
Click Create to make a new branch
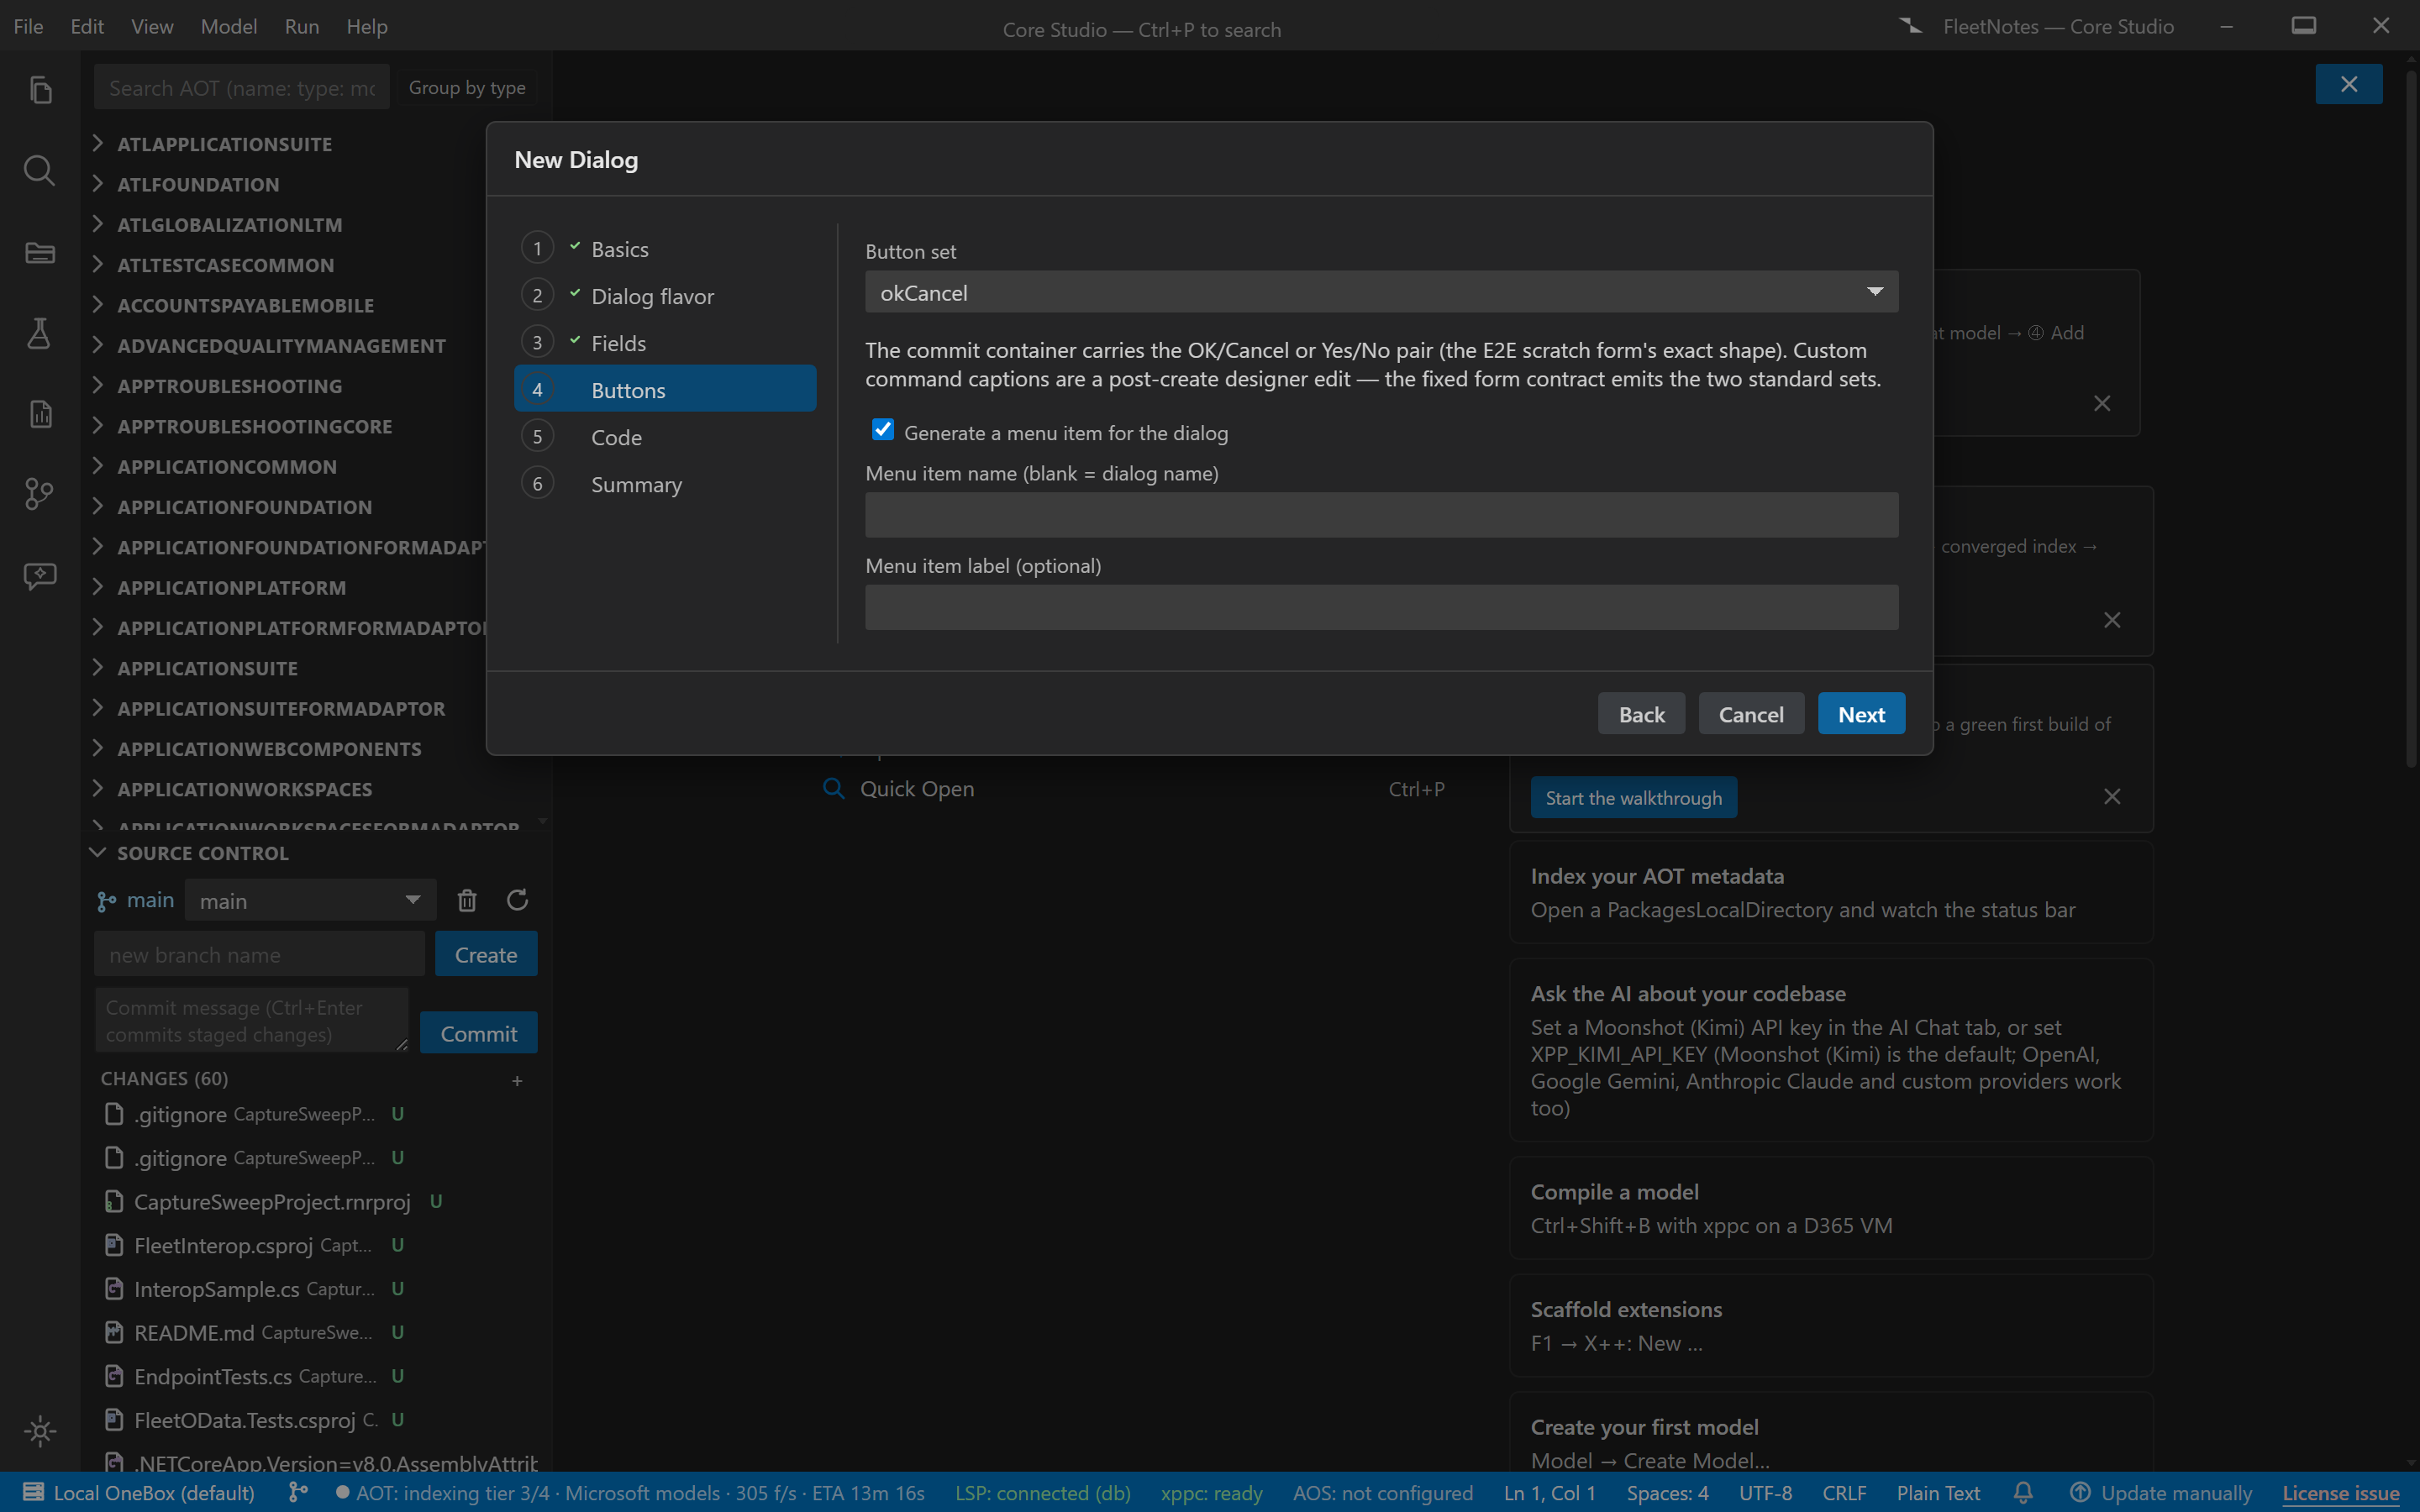click(486, 954)
